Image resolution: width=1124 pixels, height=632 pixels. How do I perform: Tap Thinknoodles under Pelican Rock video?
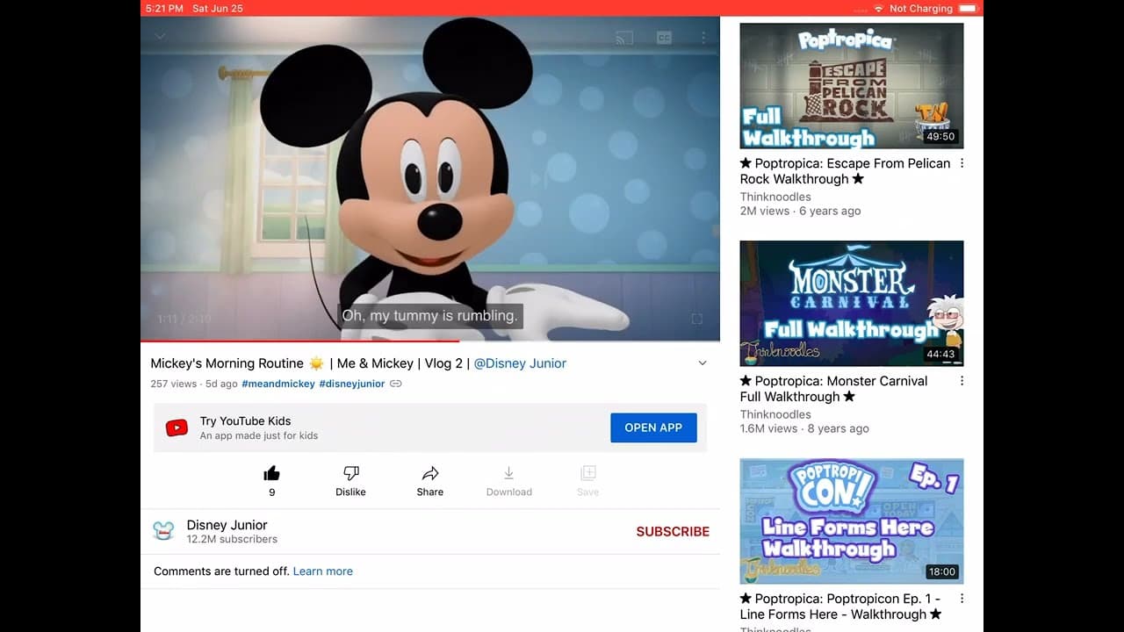[x=775, y=197]
